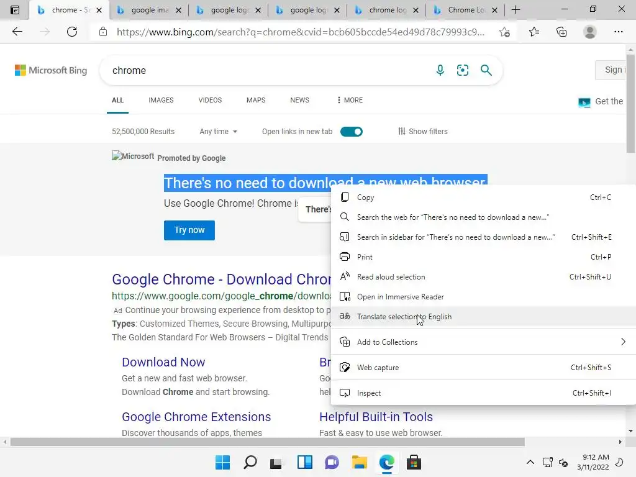
Task: Show hidden system tray icons
Action: click(x=530, y=462)
